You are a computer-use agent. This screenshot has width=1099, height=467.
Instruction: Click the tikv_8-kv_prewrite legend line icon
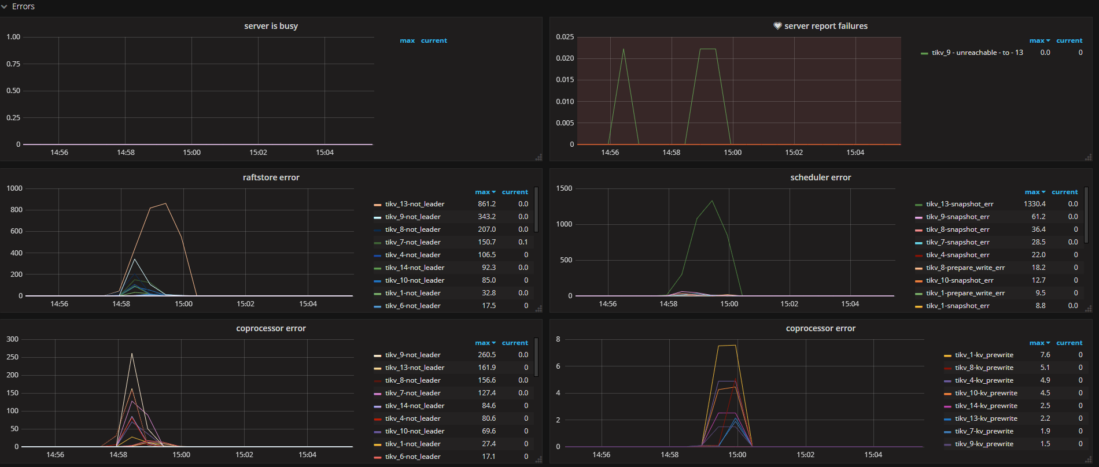(947, 368)
